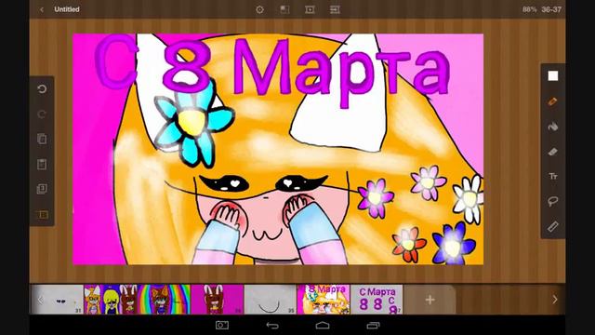Tap the Android back navigation button
This screenshot has width=595, height=335.
272,325
